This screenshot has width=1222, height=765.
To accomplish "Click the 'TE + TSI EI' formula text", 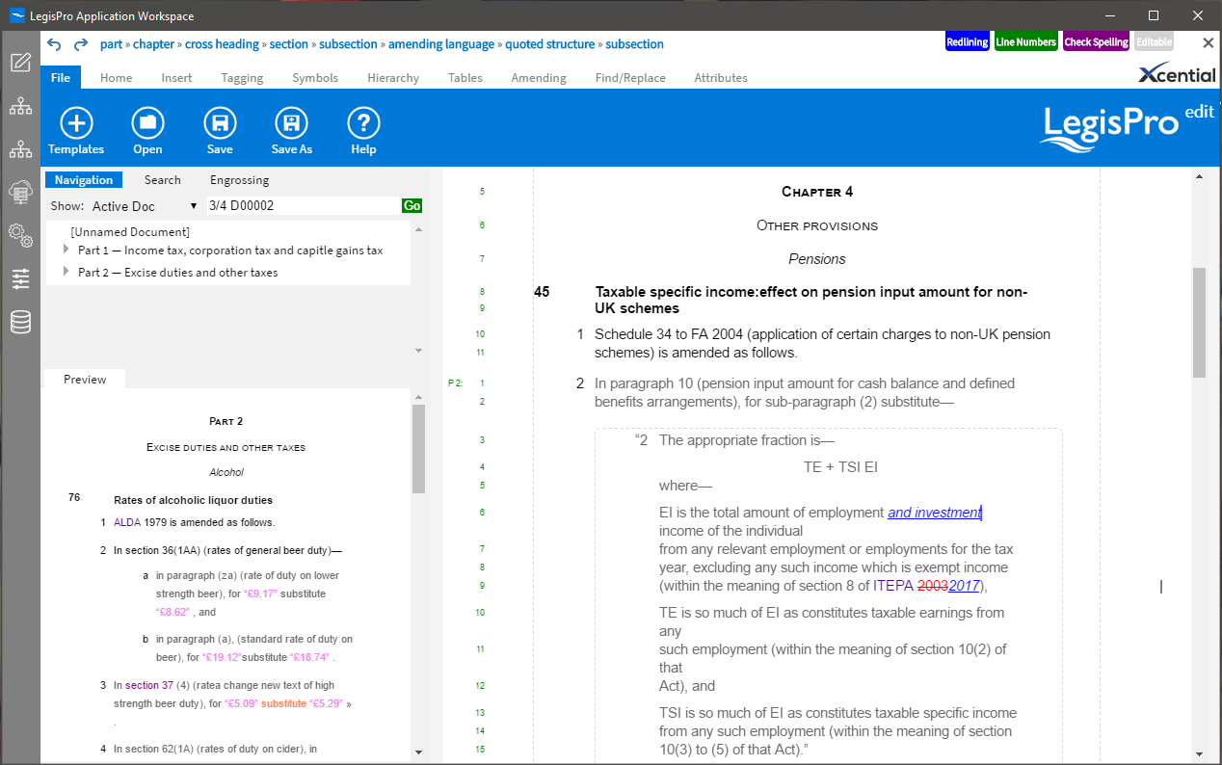I will tap(840, 467).
